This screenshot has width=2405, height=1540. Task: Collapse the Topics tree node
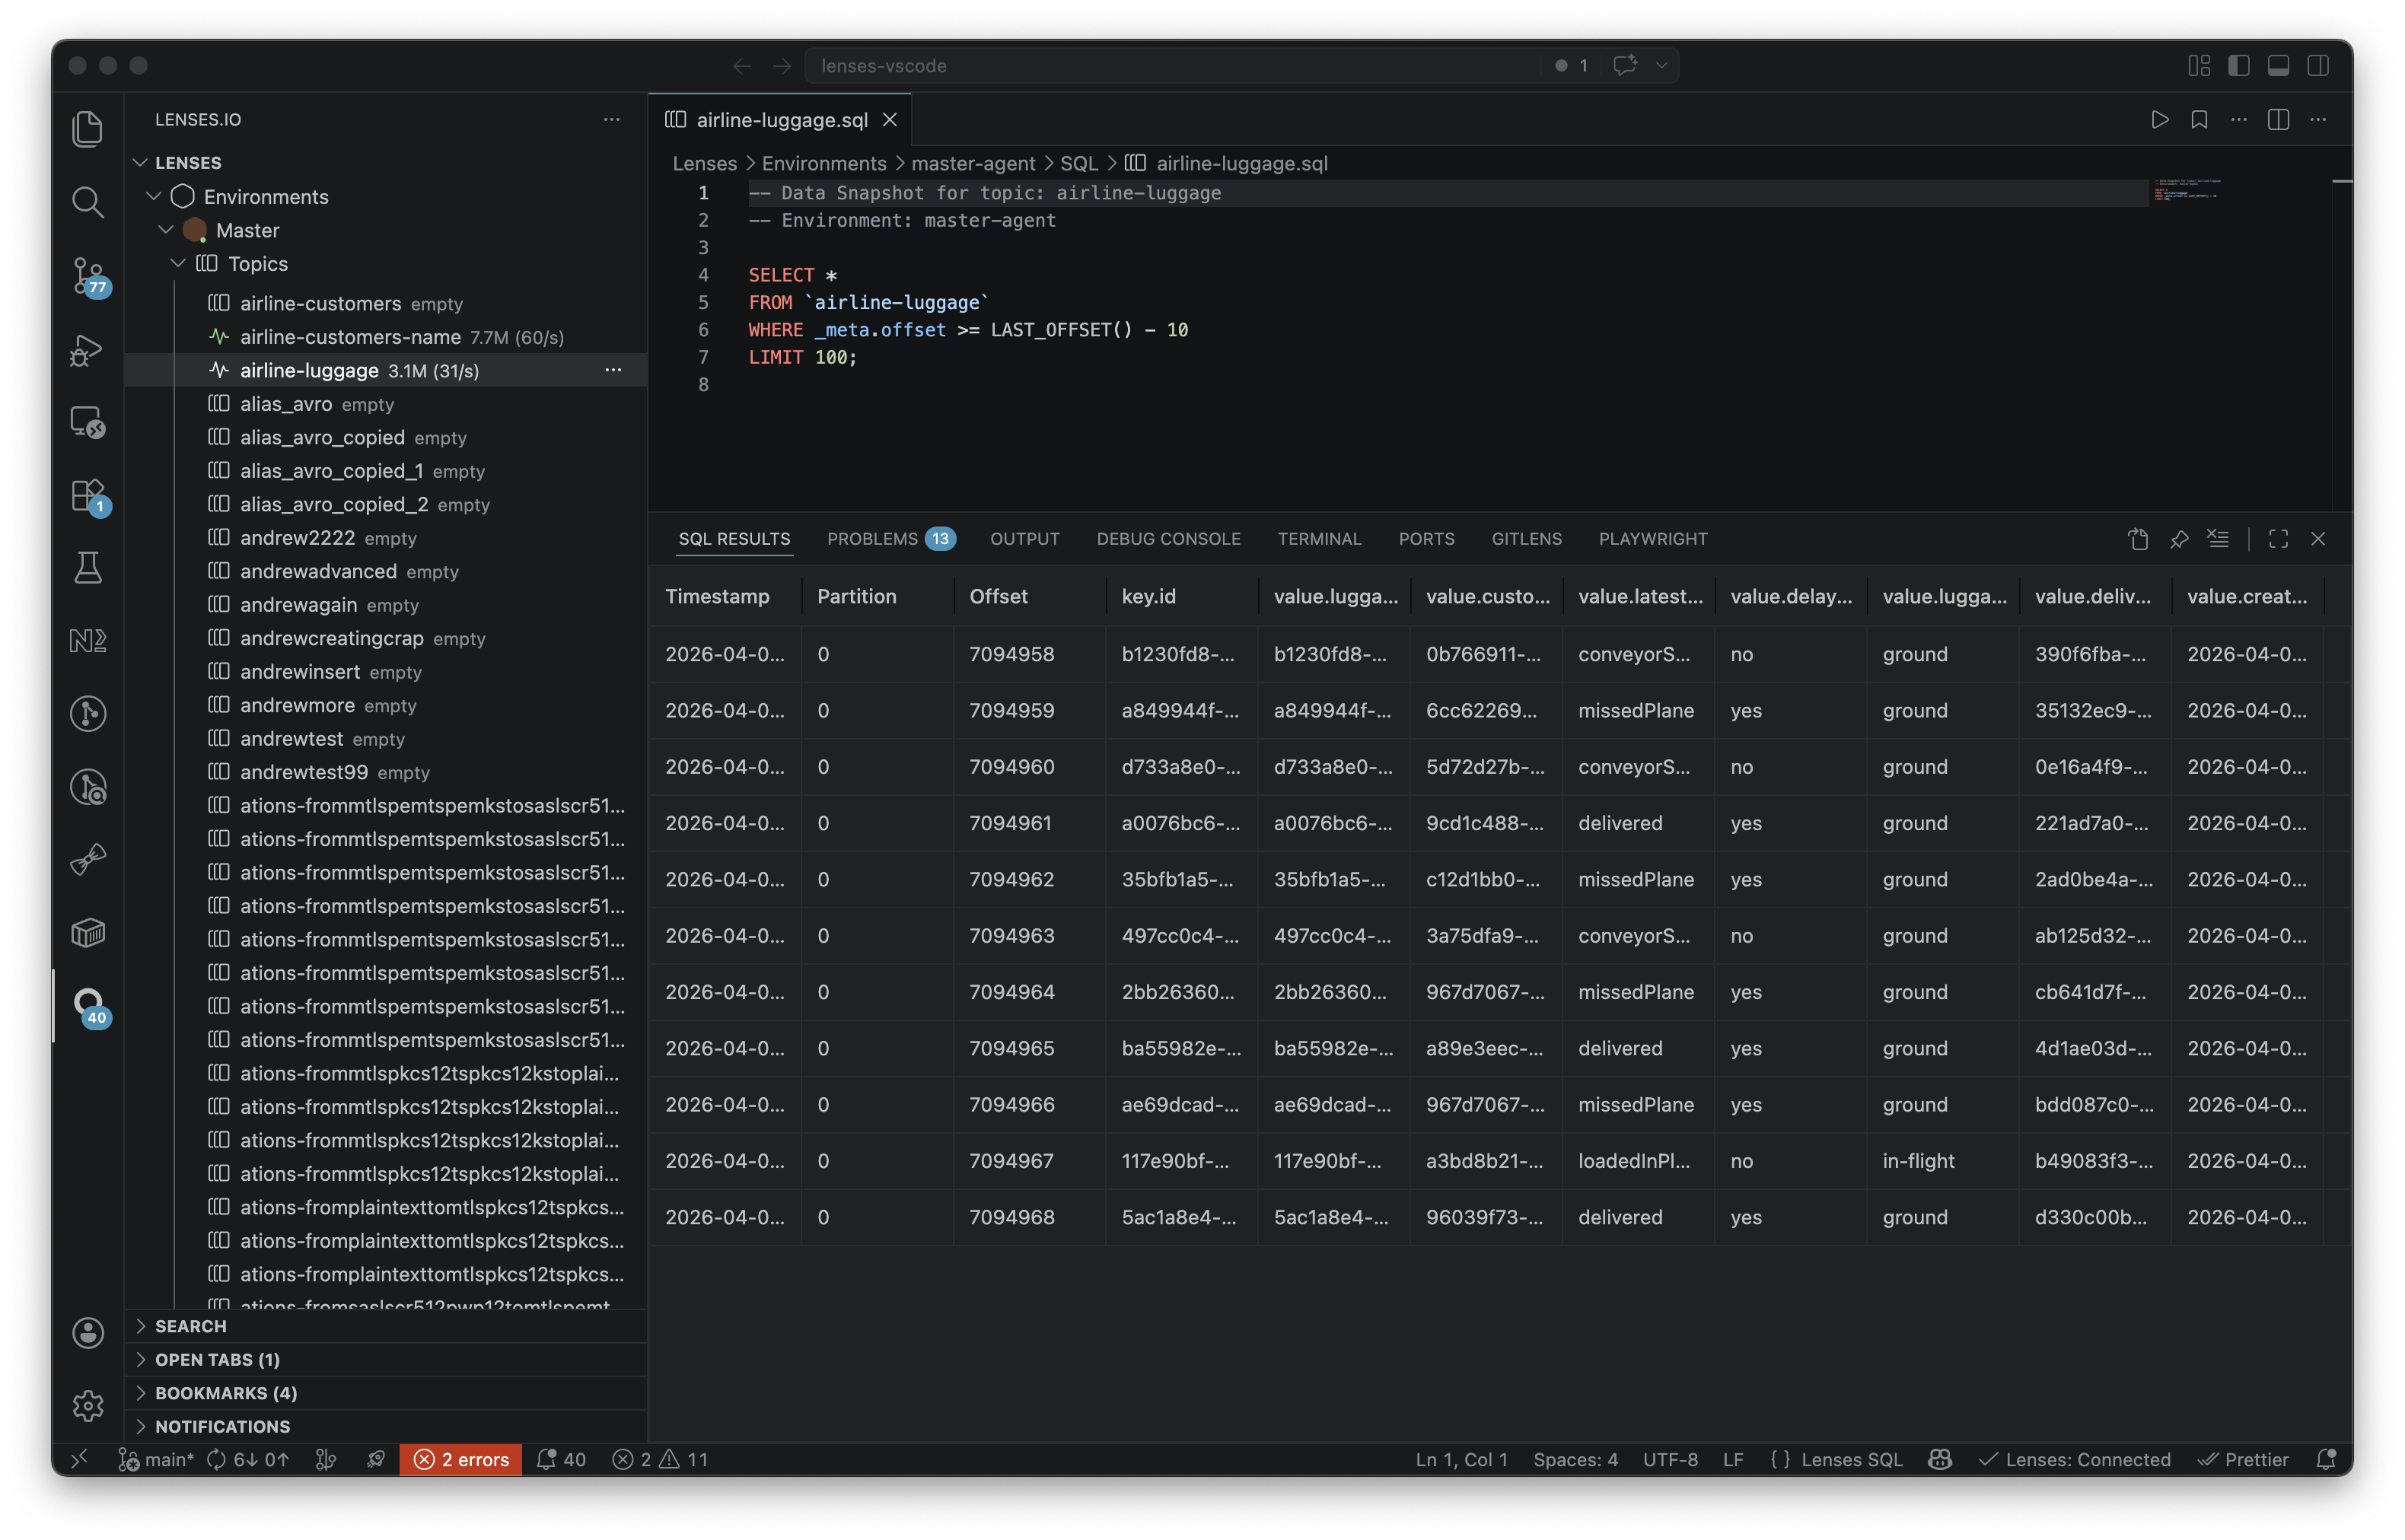pyautogui.click(x=178, y=263)
